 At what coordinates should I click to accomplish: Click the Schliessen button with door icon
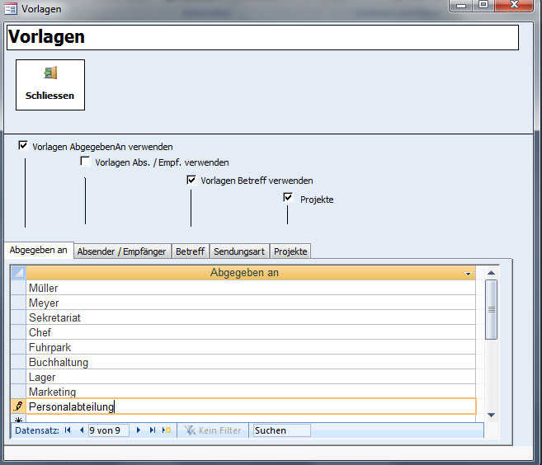(x=50, y=85)
